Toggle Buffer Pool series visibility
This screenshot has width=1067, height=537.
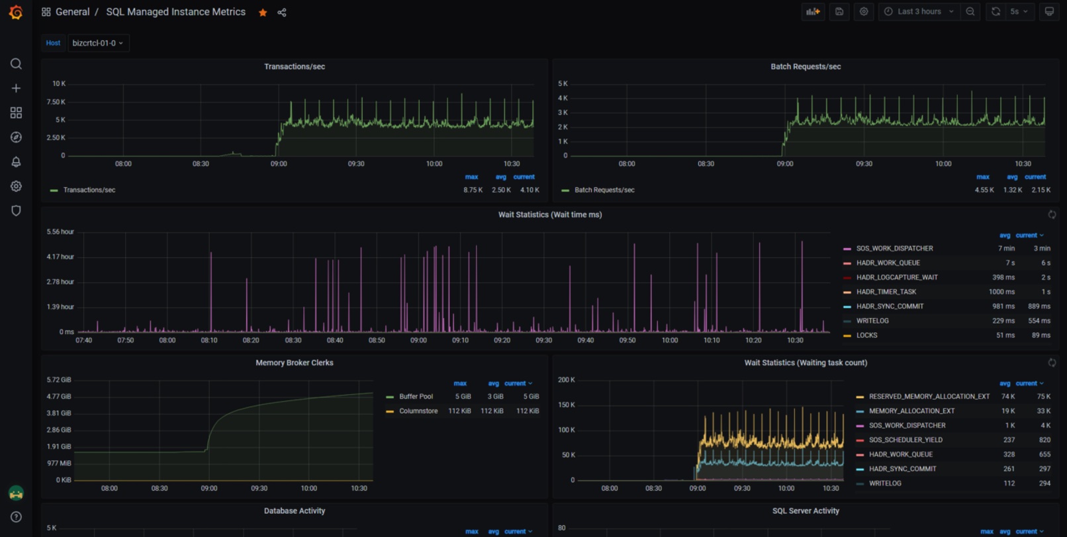click(416, 397)
